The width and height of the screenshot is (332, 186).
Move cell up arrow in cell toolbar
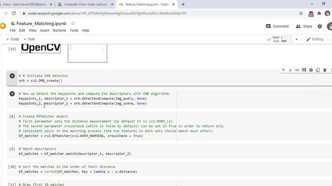point(283,70)
